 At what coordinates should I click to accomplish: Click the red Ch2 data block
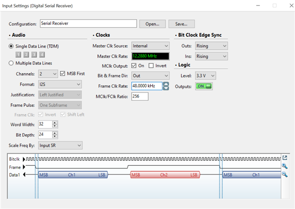(x=165, y=175)
